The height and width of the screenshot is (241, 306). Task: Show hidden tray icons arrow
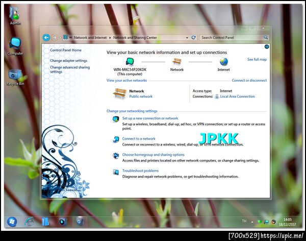252,222
